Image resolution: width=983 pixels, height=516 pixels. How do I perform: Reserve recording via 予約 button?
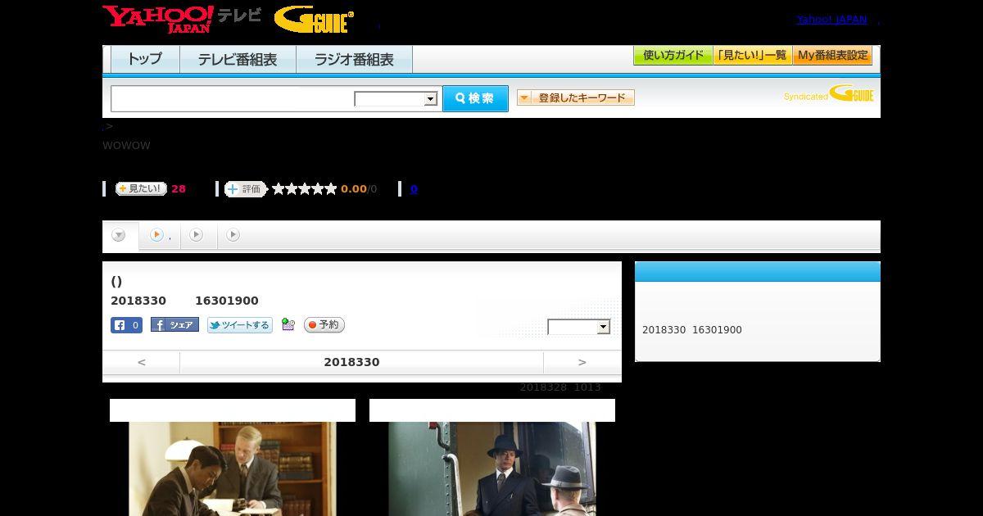tap(324, 325)
